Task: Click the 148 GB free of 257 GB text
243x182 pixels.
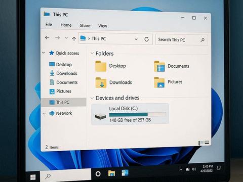Action: (x=130, y=120)
